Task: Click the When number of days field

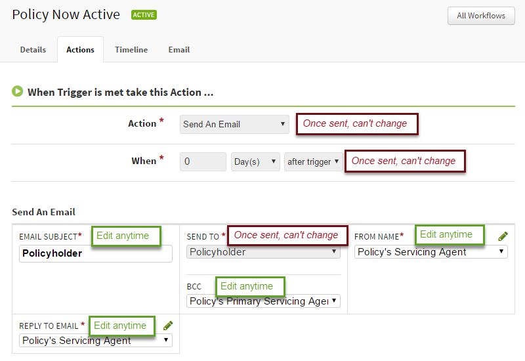Action: tap(203, 161)
